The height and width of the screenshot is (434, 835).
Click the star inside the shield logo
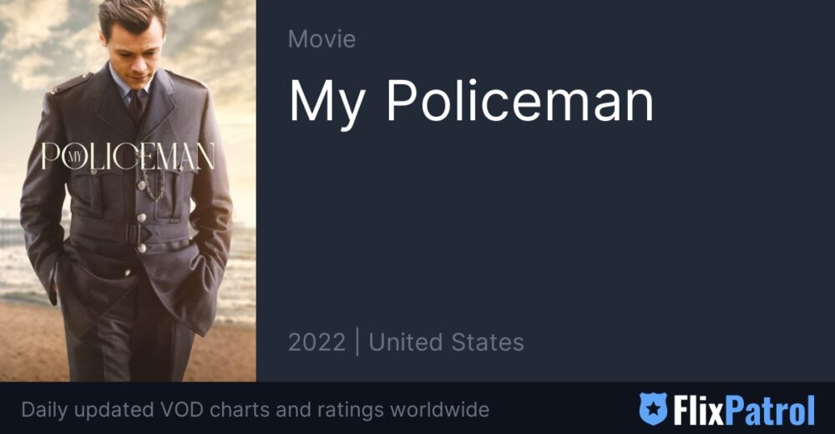point(653,408)
